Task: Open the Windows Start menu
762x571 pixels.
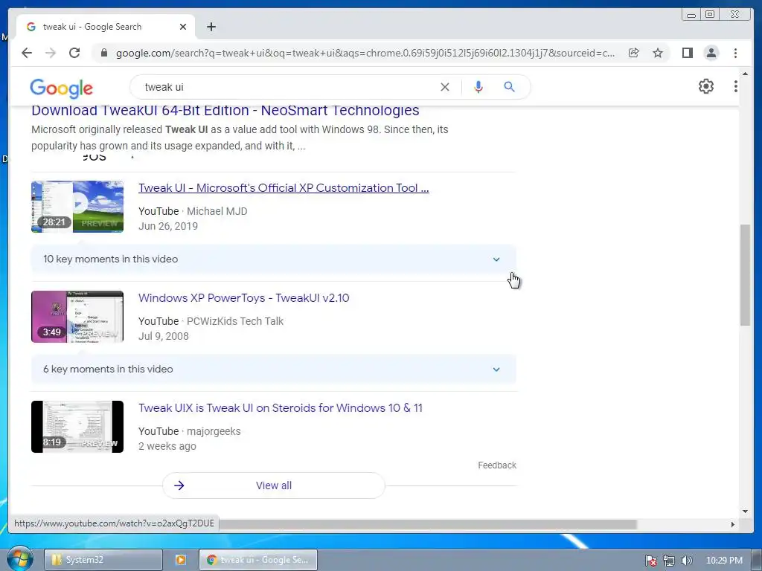Action: click(x=19, y=559)
